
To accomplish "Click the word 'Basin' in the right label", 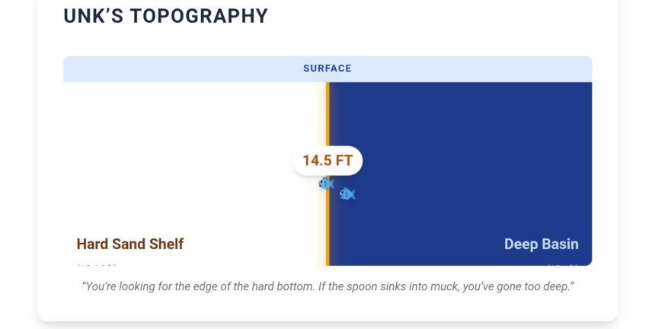I will coord(559,244).
